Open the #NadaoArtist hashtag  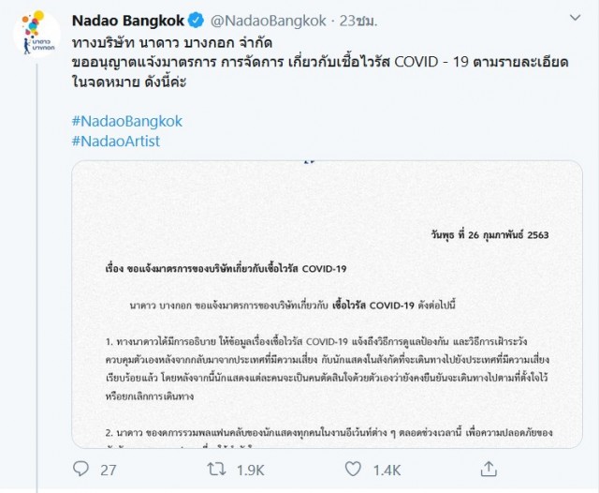point(116,140)
